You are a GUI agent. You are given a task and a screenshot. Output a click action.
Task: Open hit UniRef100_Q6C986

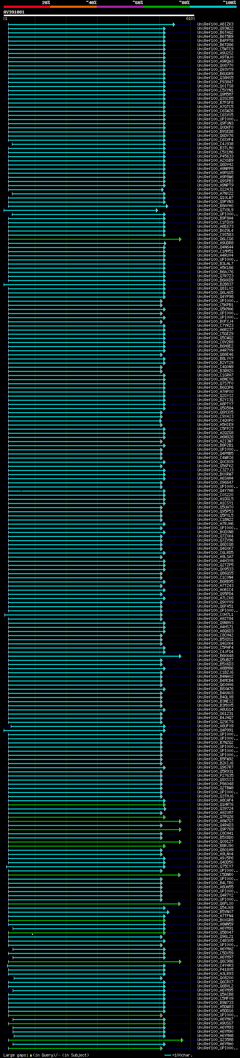coord(215,962)
